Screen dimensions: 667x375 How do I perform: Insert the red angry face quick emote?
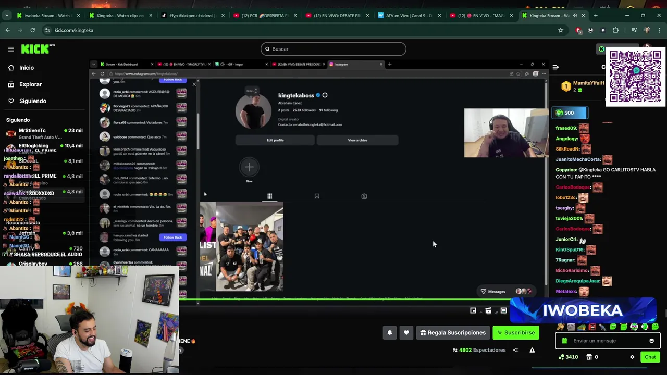click(592, 327)
